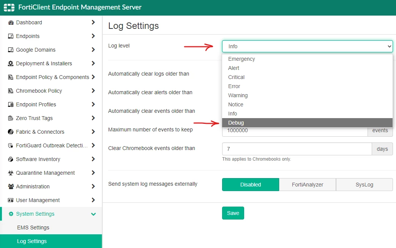Open FortiGuard Outbreak Detection menu item

coord(51,145)
